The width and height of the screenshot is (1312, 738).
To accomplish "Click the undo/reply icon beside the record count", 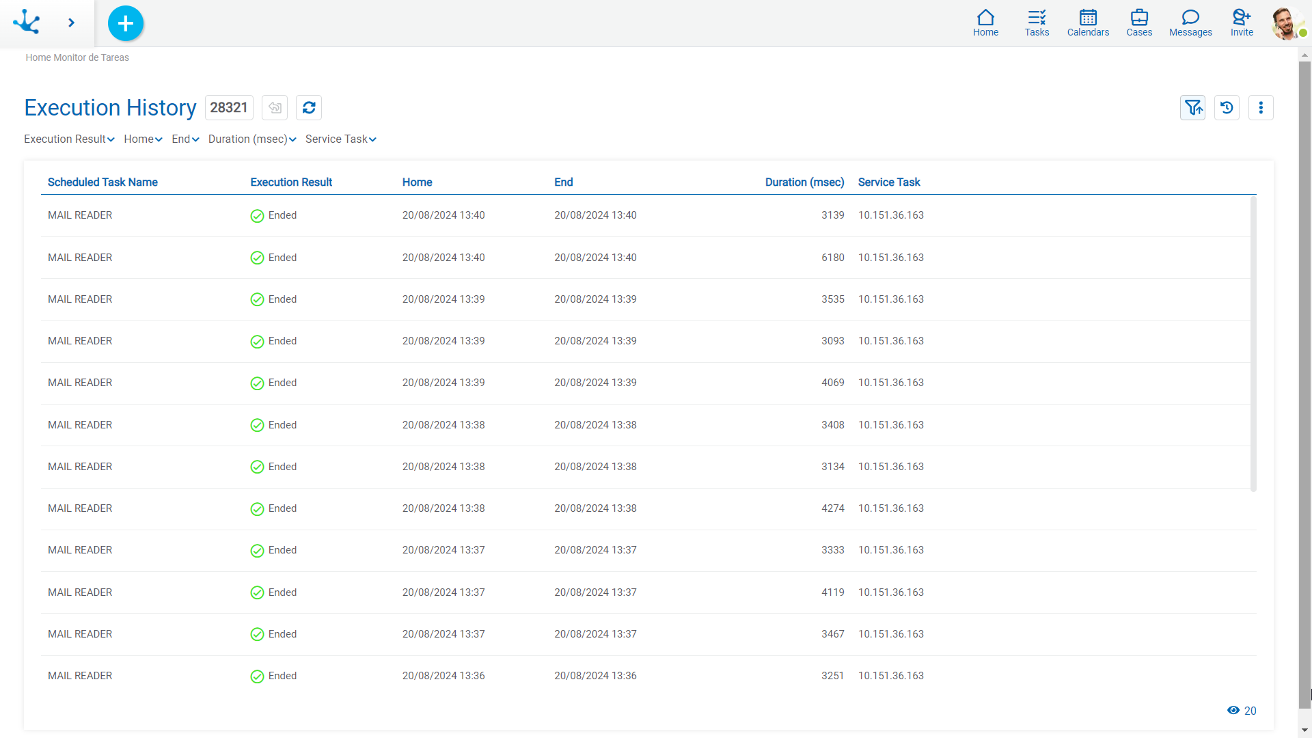I will (275, 107).
